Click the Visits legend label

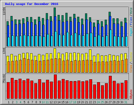coord(131,57)
